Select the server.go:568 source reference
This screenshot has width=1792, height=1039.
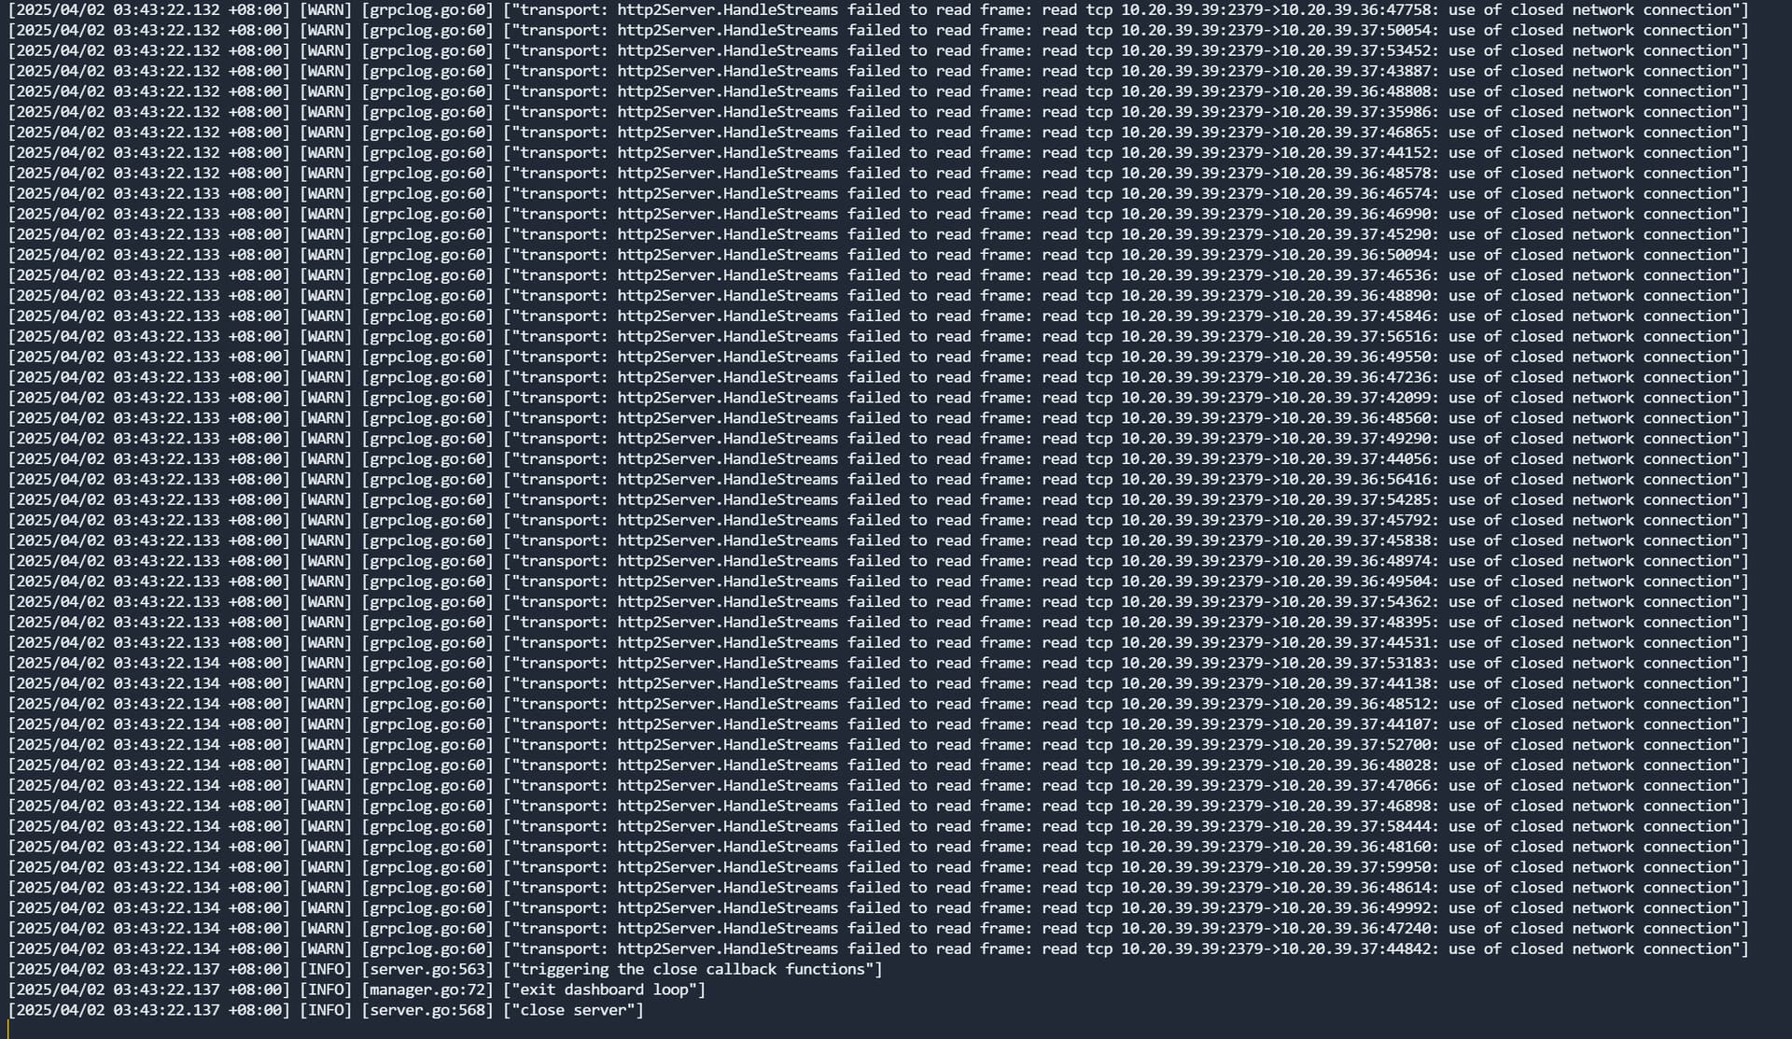427,1010
